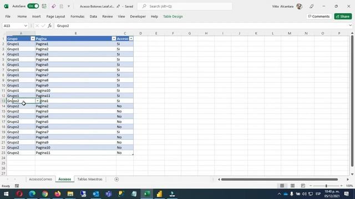
Task: Open the Pagina column filter dropdown
Action: [114, 39]
